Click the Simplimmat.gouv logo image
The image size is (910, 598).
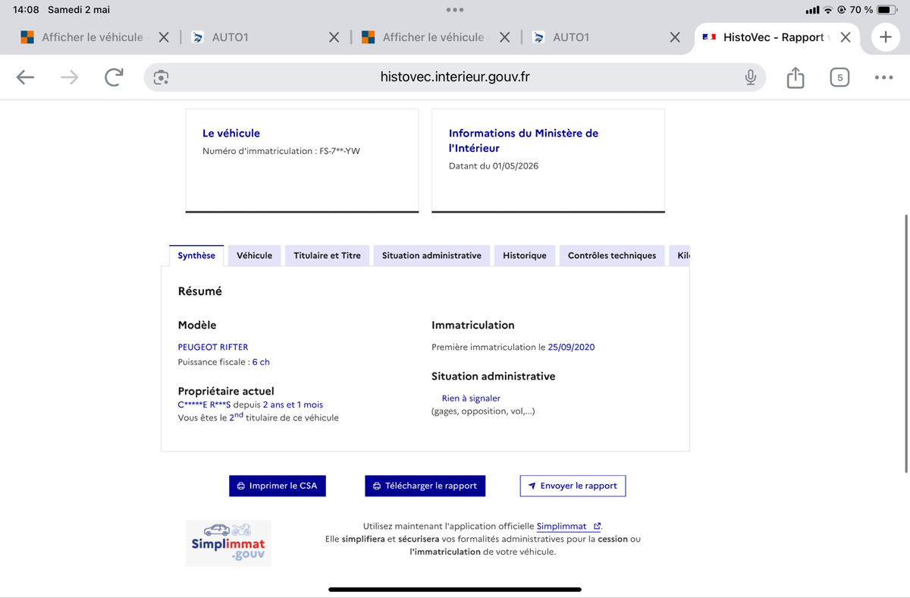tap(228, 543)
